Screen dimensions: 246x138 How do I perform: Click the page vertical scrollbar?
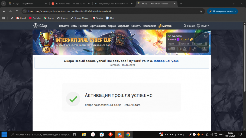[244, 58]
